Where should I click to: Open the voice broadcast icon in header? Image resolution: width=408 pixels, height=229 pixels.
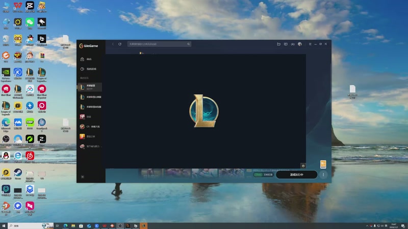pos(293,44)
